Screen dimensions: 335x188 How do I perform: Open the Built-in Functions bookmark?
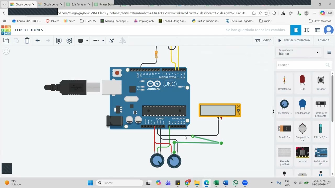pos(205,21)
